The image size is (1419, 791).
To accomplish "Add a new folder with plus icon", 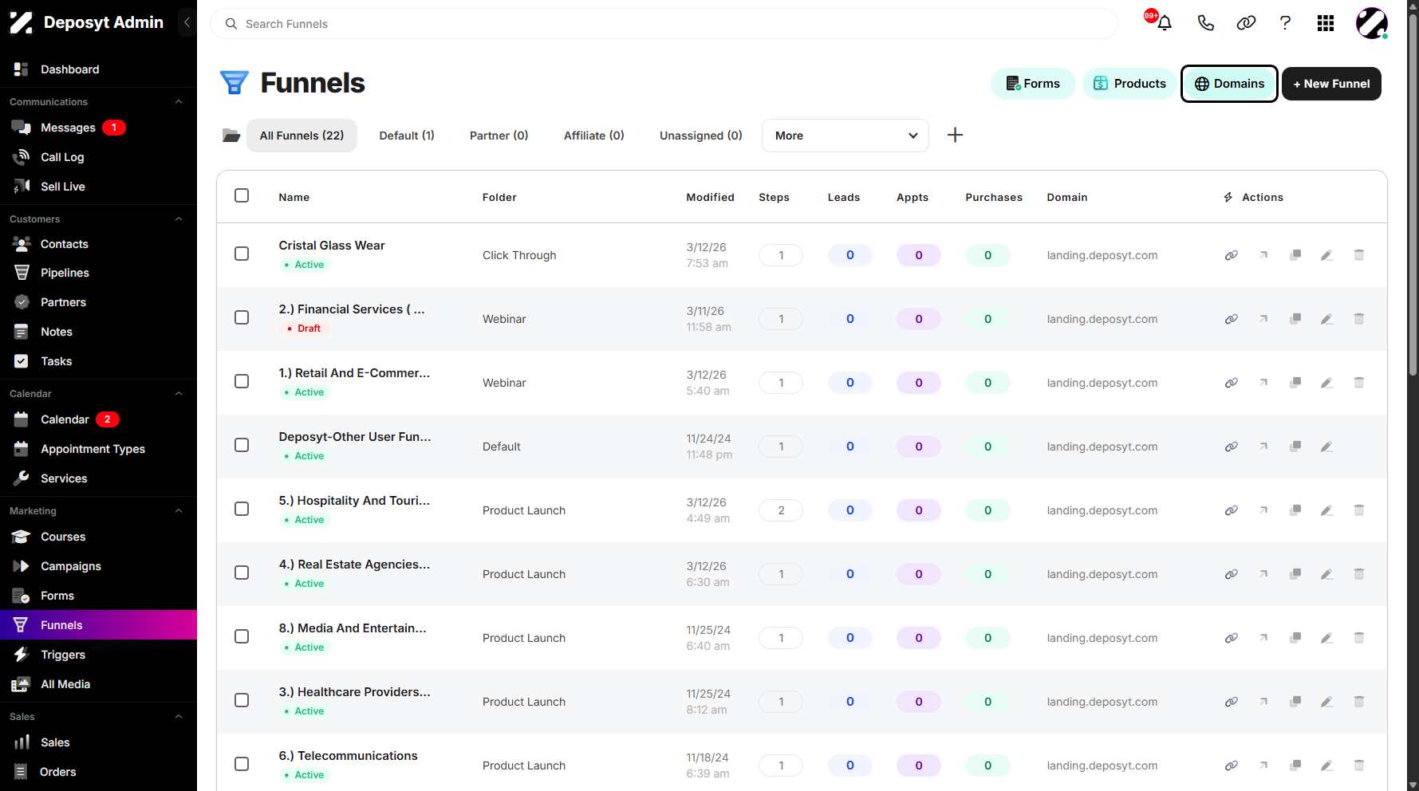I will pos(955,135).
